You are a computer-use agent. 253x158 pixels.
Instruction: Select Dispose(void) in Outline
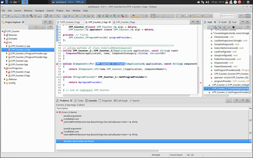224,63
